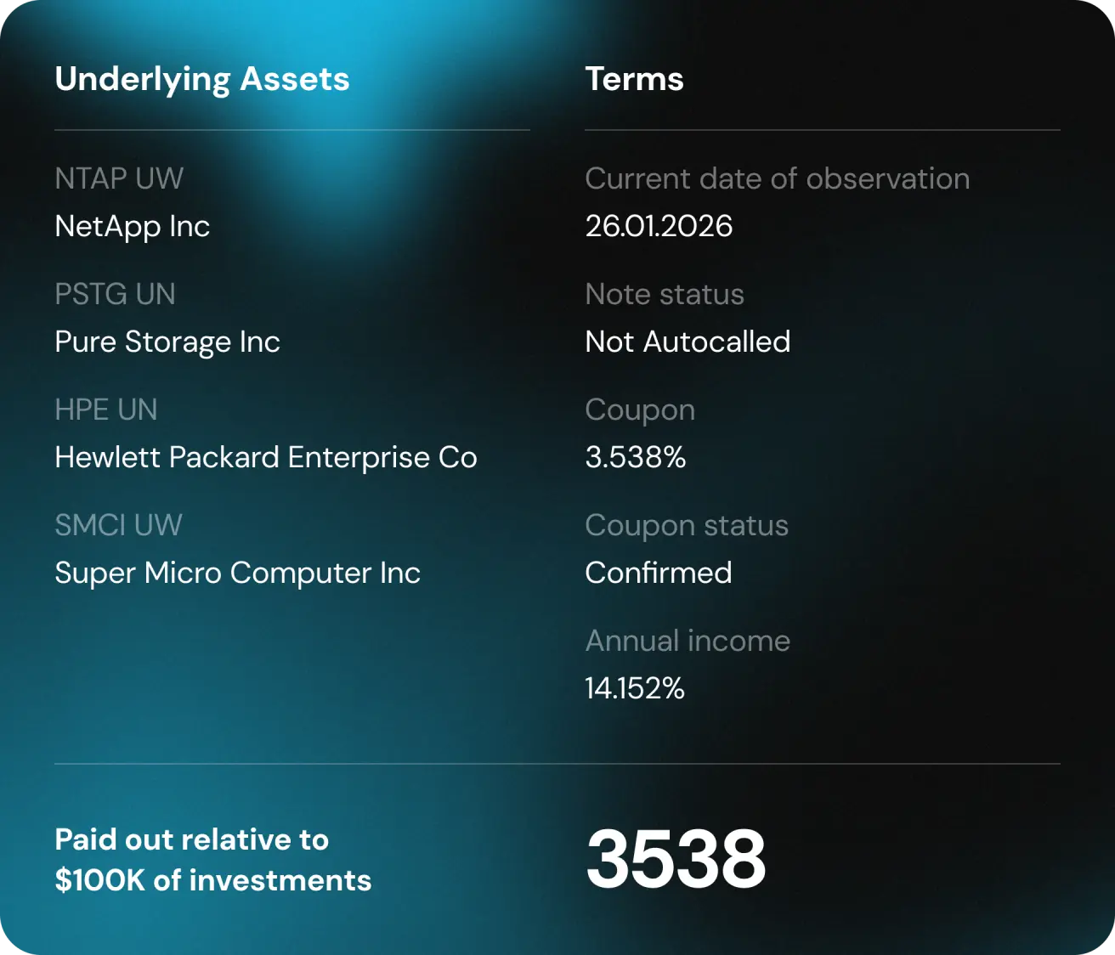
Task: Select the HPE UN ticker
Action: [106, 410]
